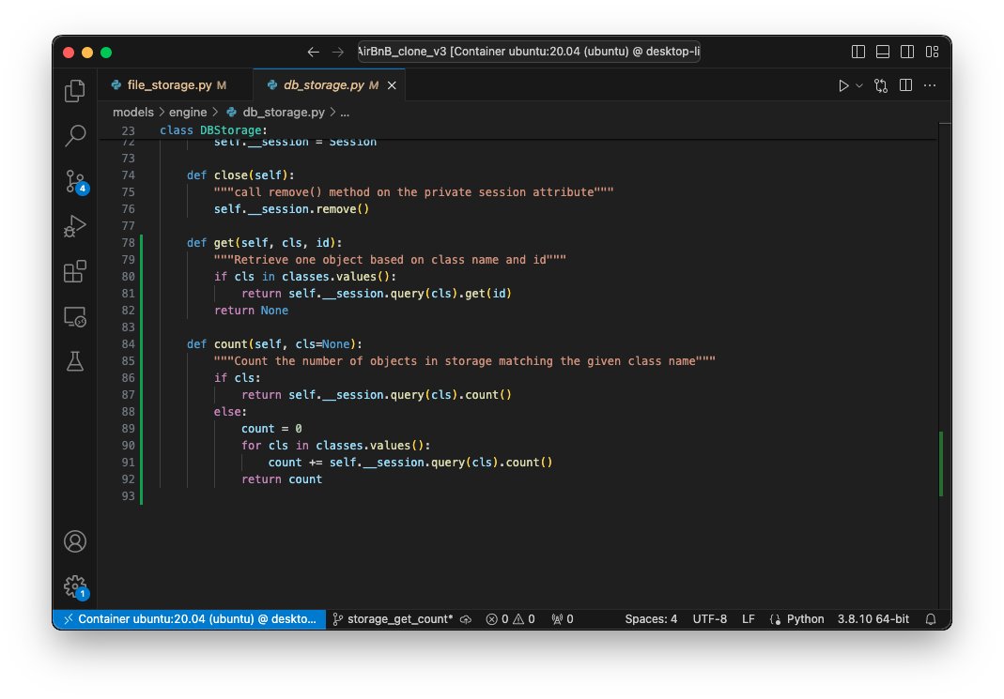Split the editor to the right
The height and width of the screenshot is (699, 1004).
click(x=905, y=85)
